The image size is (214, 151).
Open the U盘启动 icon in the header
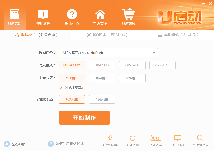(15, 14)
